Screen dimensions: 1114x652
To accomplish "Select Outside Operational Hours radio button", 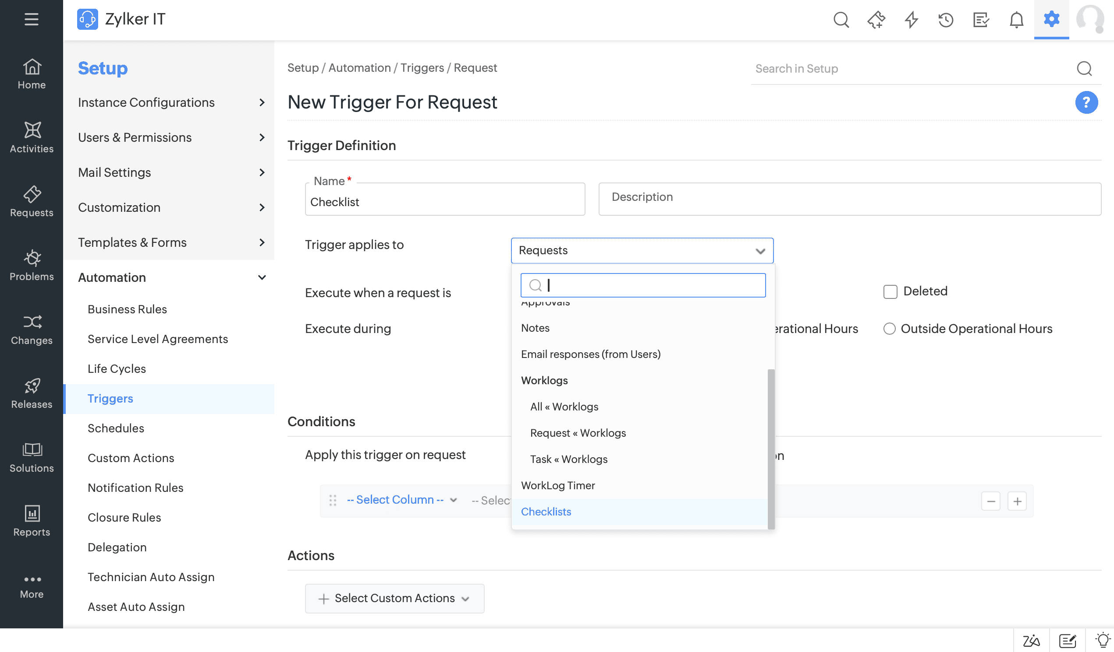I will (889, 329).
